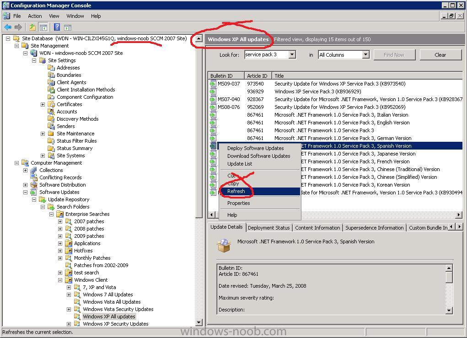Choose Download Software Updates menu entry

259,156
